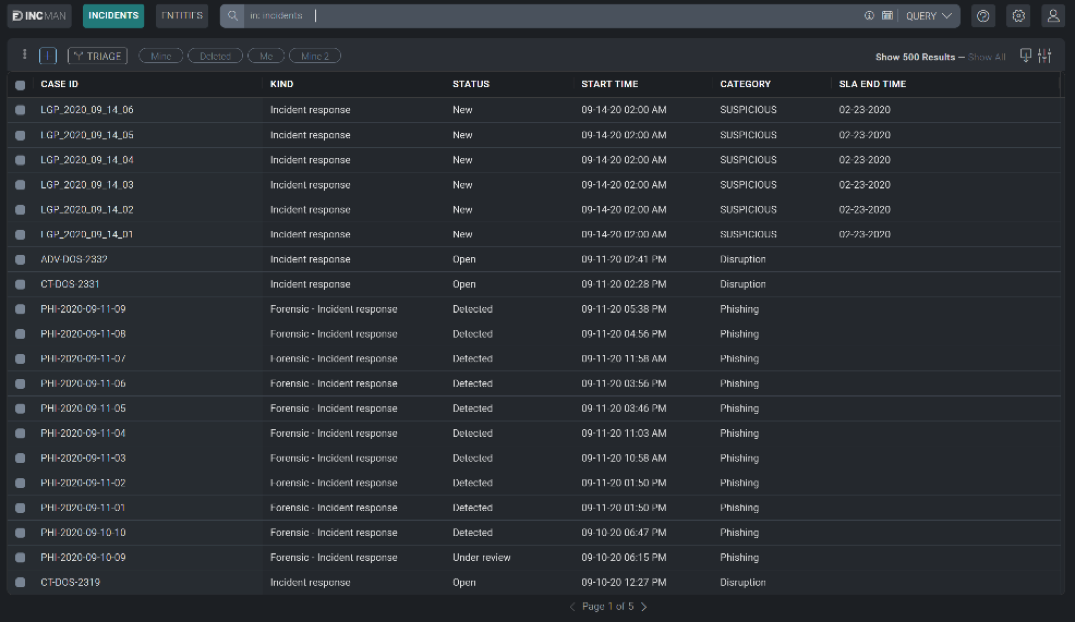This screenshot has height=622, width=1075.
Task: Check the PHI-2020-09-11-09 row checkbox
Action: [x=20, y=309]
